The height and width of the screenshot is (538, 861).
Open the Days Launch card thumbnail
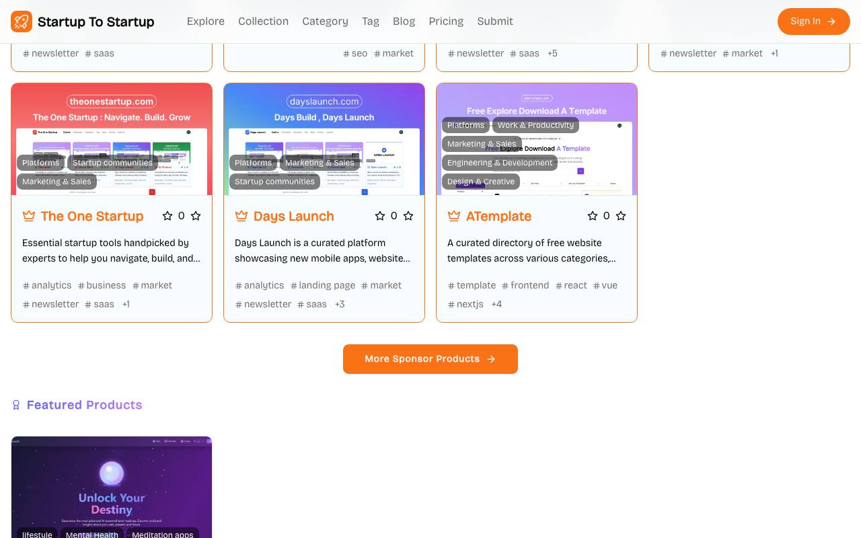pyautogui.click(x=324, y=139)
